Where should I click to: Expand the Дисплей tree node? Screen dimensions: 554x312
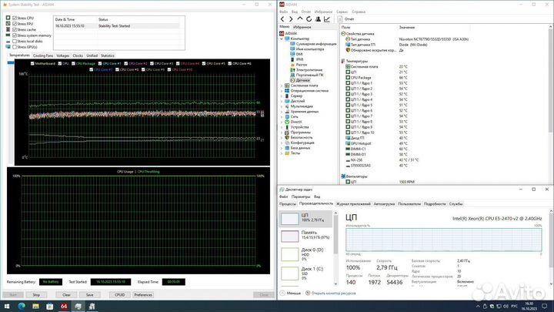[282, 101]
